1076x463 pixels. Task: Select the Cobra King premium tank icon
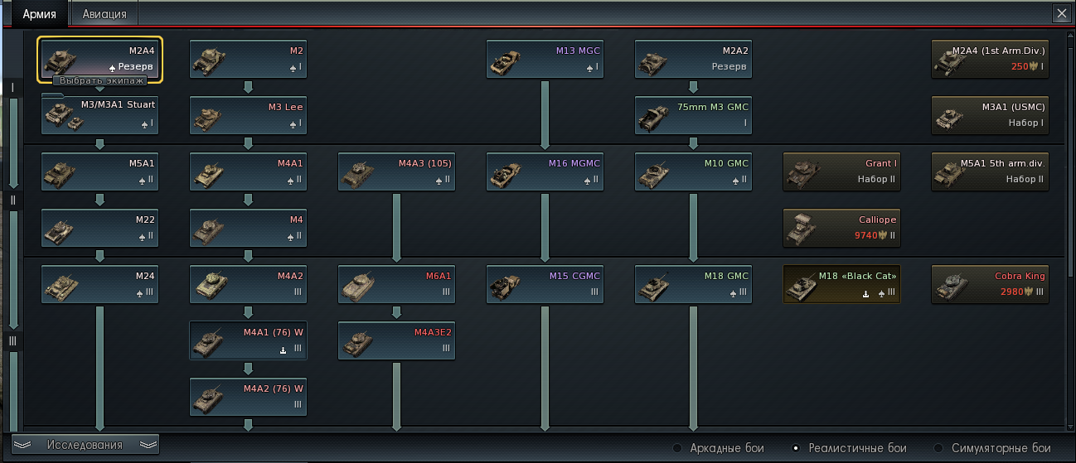(990, 284)
